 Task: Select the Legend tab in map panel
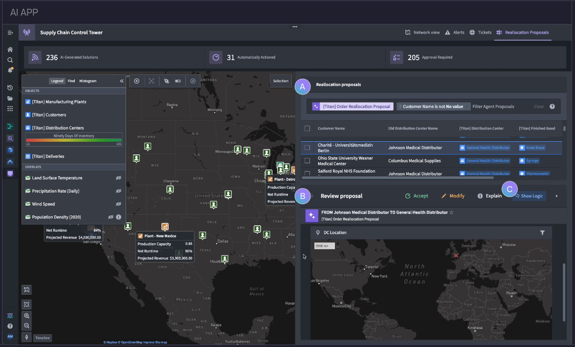click(x=57, y=81)
